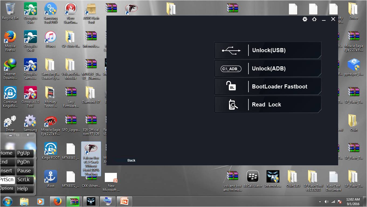Image resolution: width=367 pixels, height=207 pixels.
Task: Launch Kingo ROOT shortcut
Action: click(50, 151)
